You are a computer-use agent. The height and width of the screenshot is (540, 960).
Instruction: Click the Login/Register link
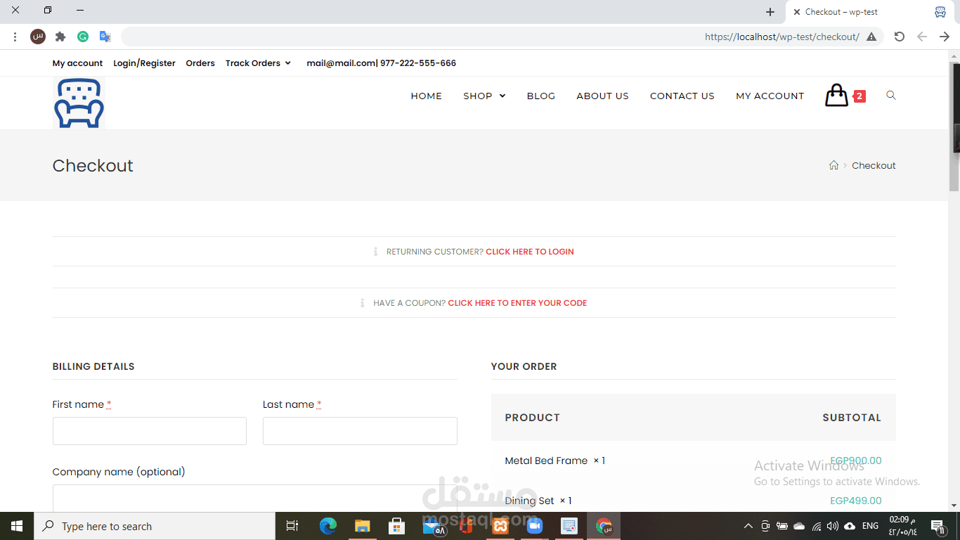(x=144, y=63)
